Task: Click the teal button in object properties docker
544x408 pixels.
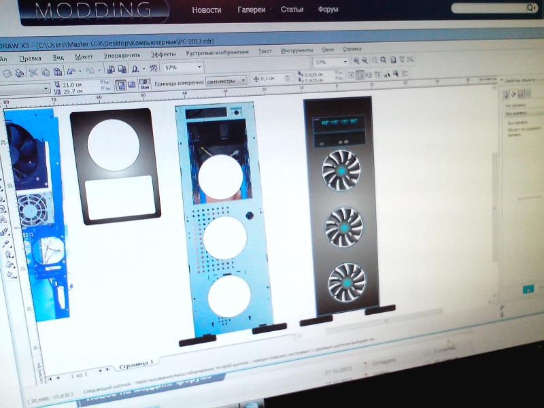Action: (x=528, y=290)
